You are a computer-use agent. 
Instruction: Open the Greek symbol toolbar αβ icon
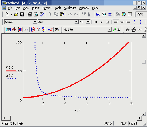[50, 29]
